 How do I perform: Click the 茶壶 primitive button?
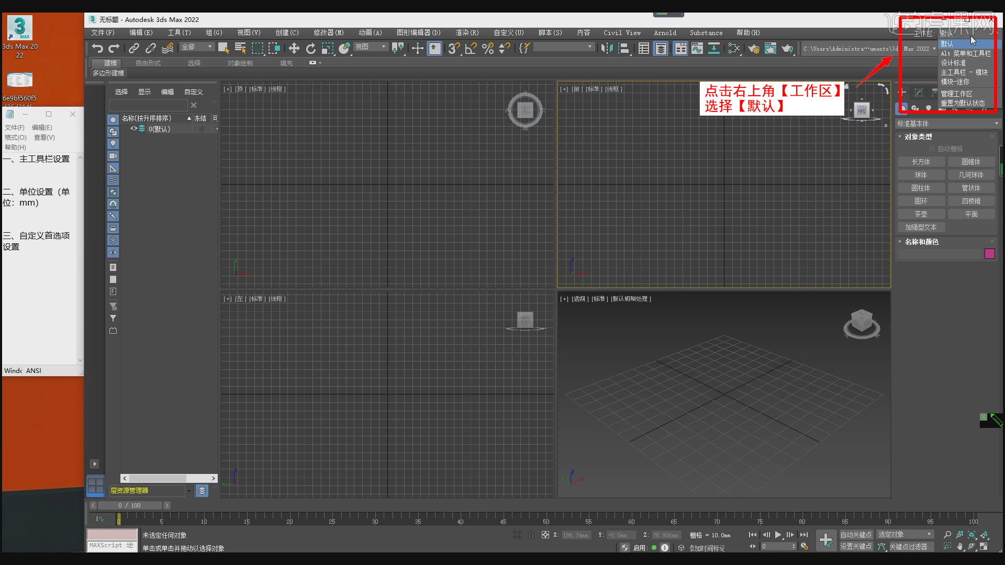click(921, 214)
